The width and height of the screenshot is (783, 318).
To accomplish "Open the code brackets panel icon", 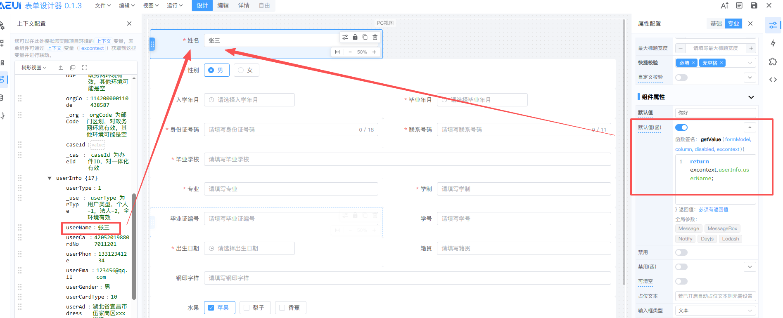I will (x=773, y=80).
